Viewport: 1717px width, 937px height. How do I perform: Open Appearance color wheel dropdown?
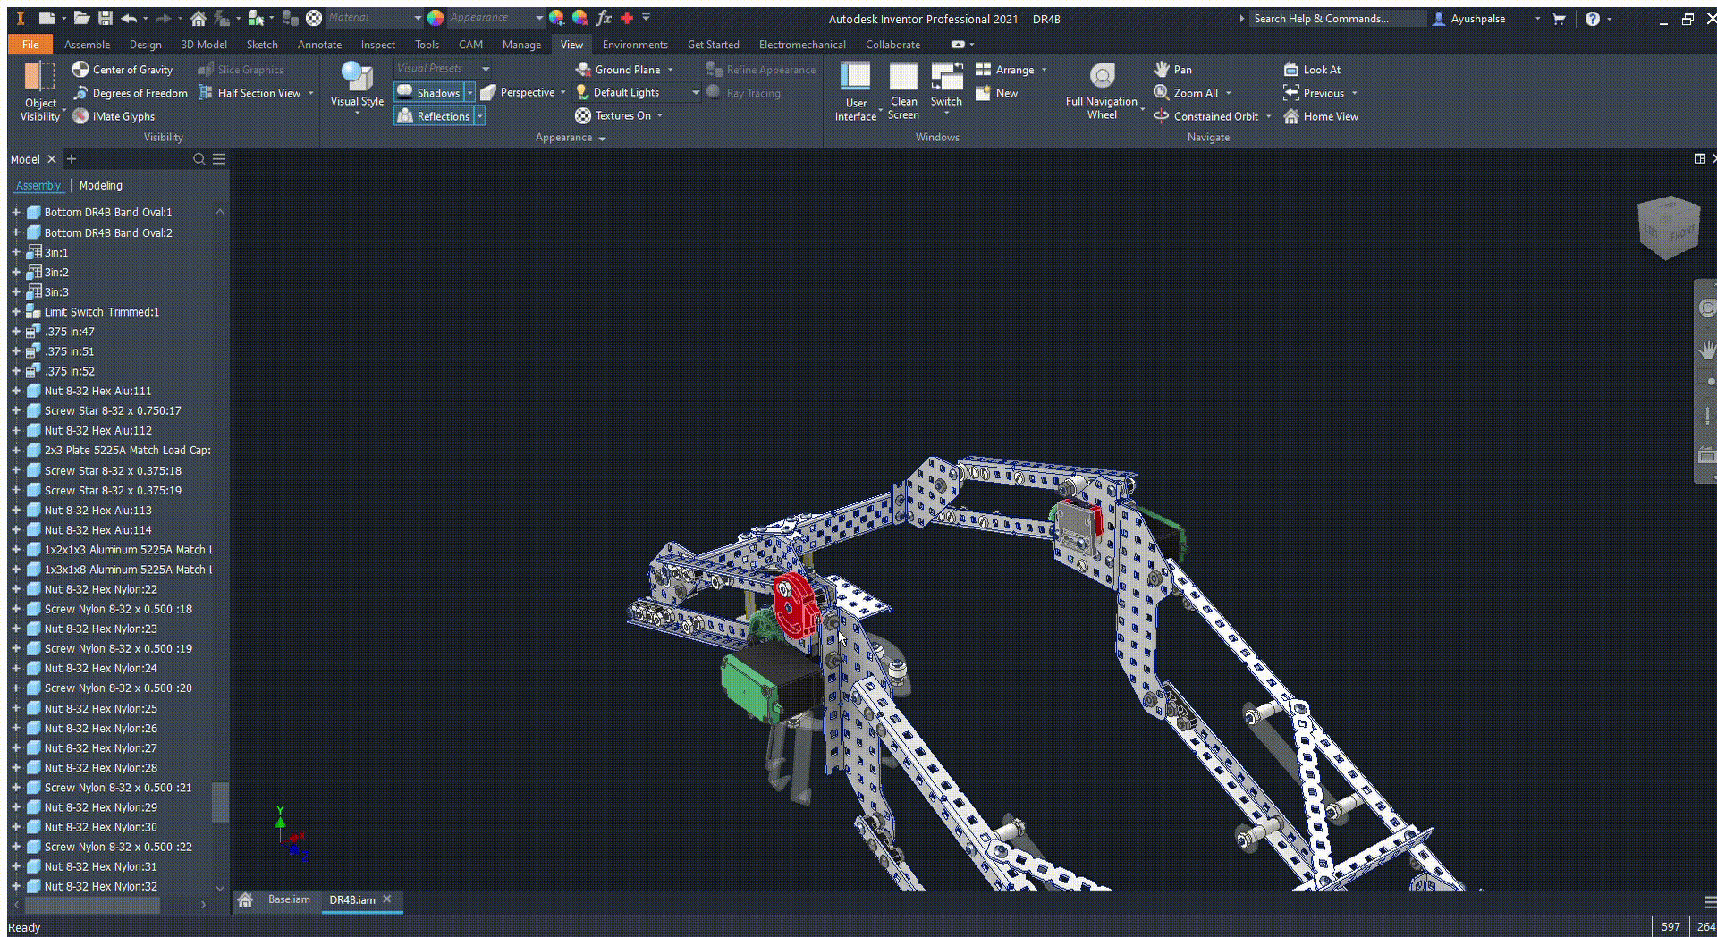point(436,18)
